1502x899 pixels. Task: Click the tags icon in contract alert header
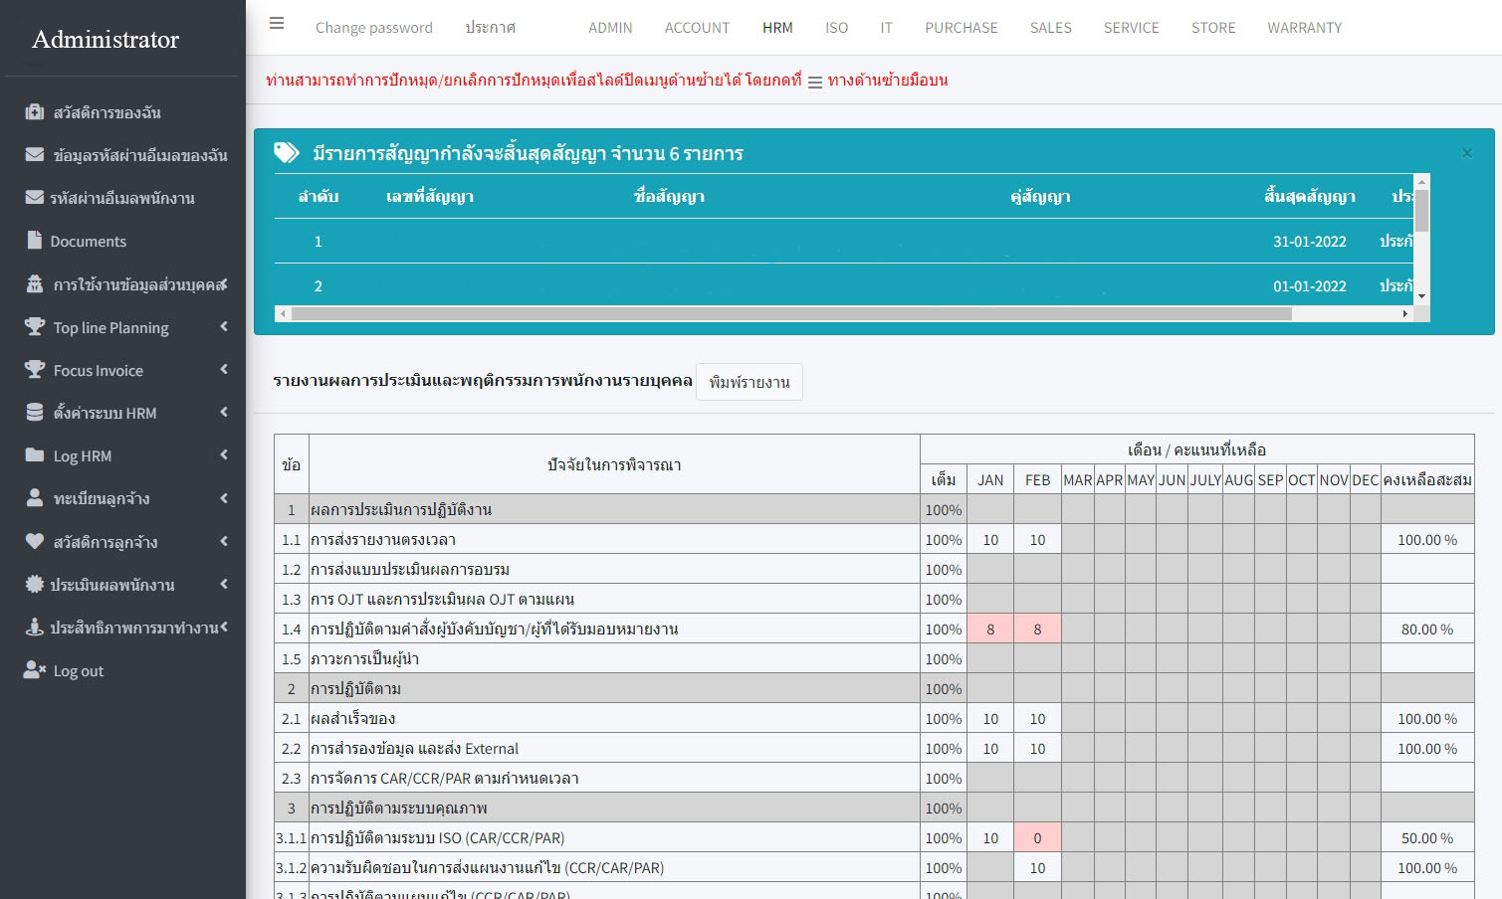(x=287, y=152)
